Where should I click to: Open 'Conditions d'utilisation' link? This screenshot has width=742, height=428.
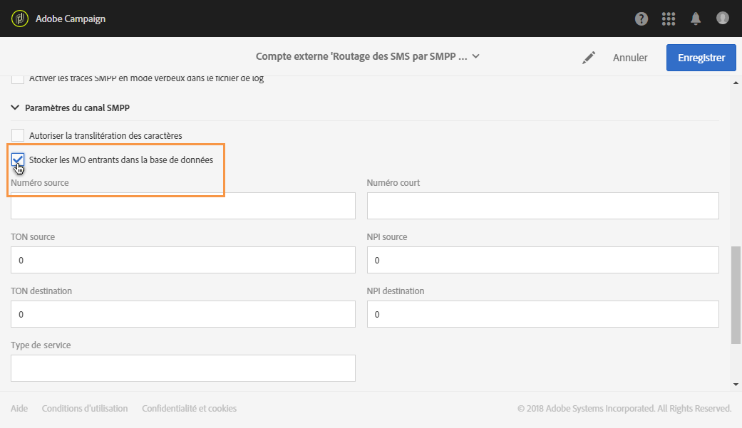click(x=85, y=409)
